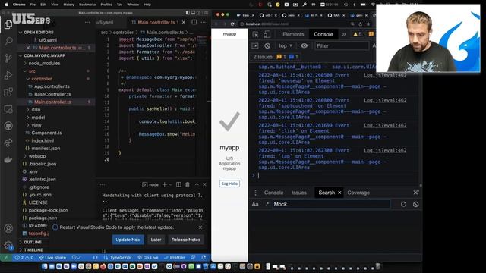The image size is (486, 273).
Task: Open the Release Notes
Action: click(186, 240)
